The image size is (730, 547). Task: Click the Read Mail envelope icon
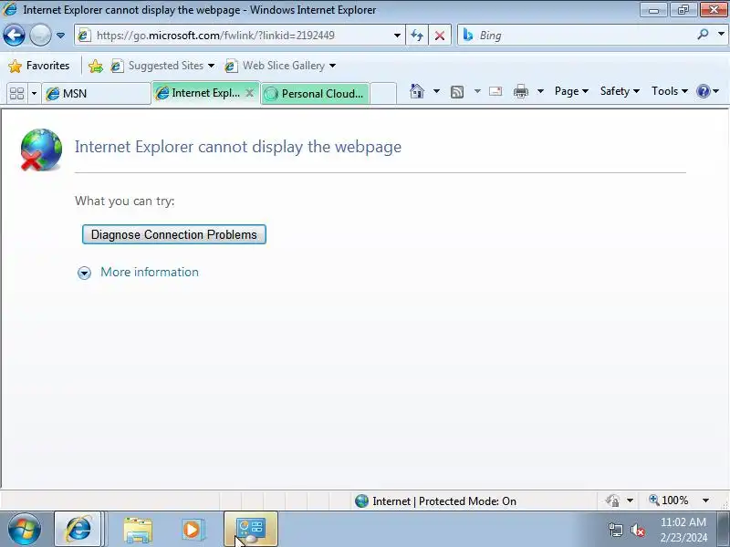click(x=495, y=91)
